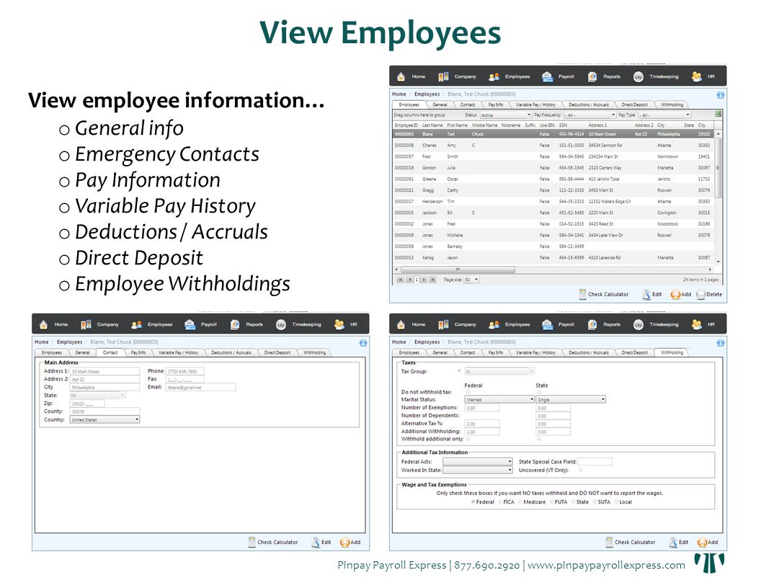The width and height of the screenshot is (761, 588).
Task: Open Company icon in employee list window
Action: [443, 76]
